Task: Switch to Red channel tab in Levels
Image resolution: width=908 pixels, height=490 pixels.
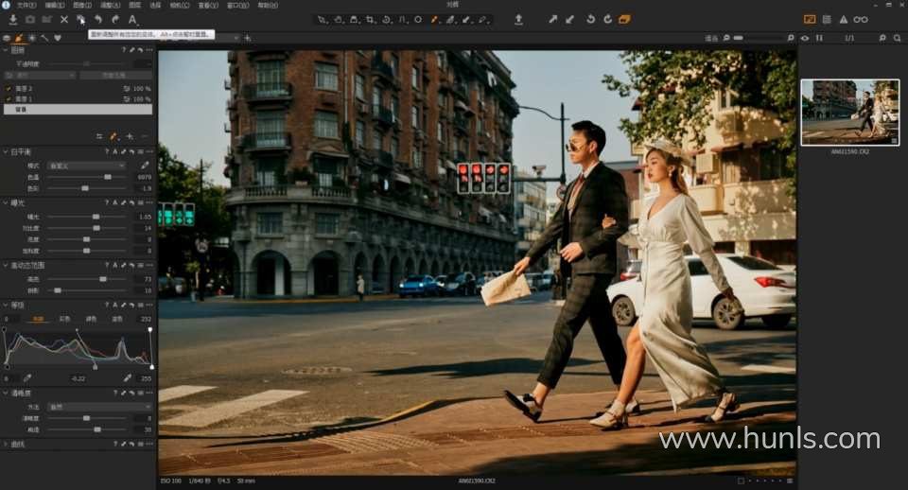Action: tap(64, 319)
